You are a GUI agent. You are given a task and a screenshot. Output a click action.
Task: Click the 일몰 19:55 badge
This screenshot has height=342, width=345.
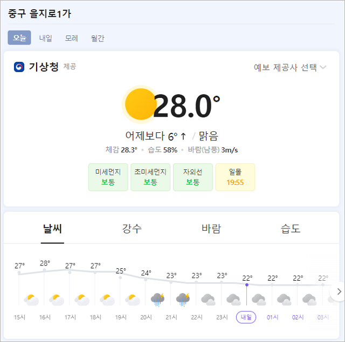pyautogui.click(x=235, y=177)
